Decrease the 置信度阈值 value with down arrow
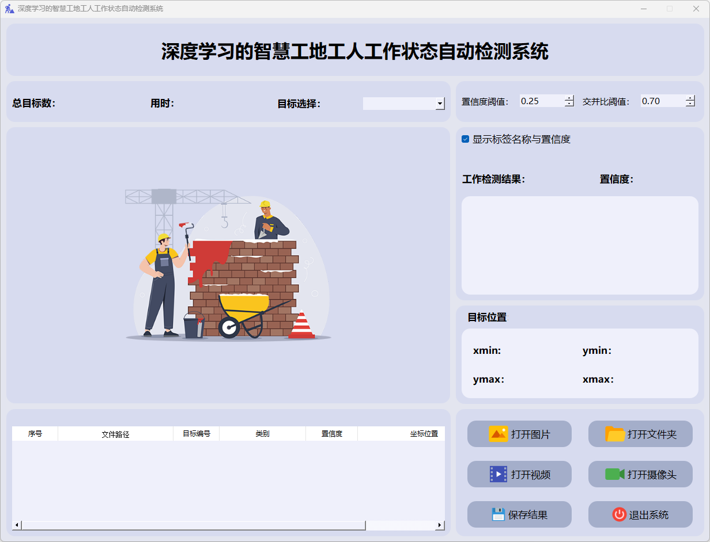Screen dimensions: 710x542 click(569, 104)
